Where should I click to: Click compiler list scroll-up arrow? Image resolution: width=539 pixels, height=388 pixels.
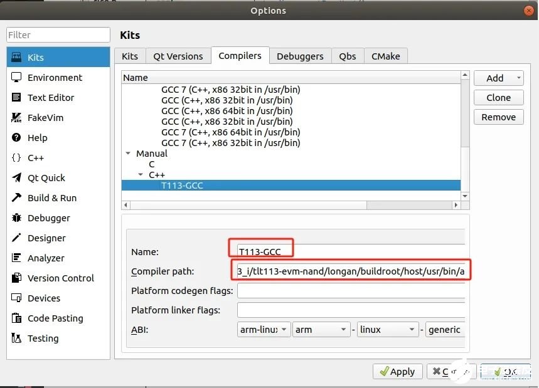[x=465, y=75]
